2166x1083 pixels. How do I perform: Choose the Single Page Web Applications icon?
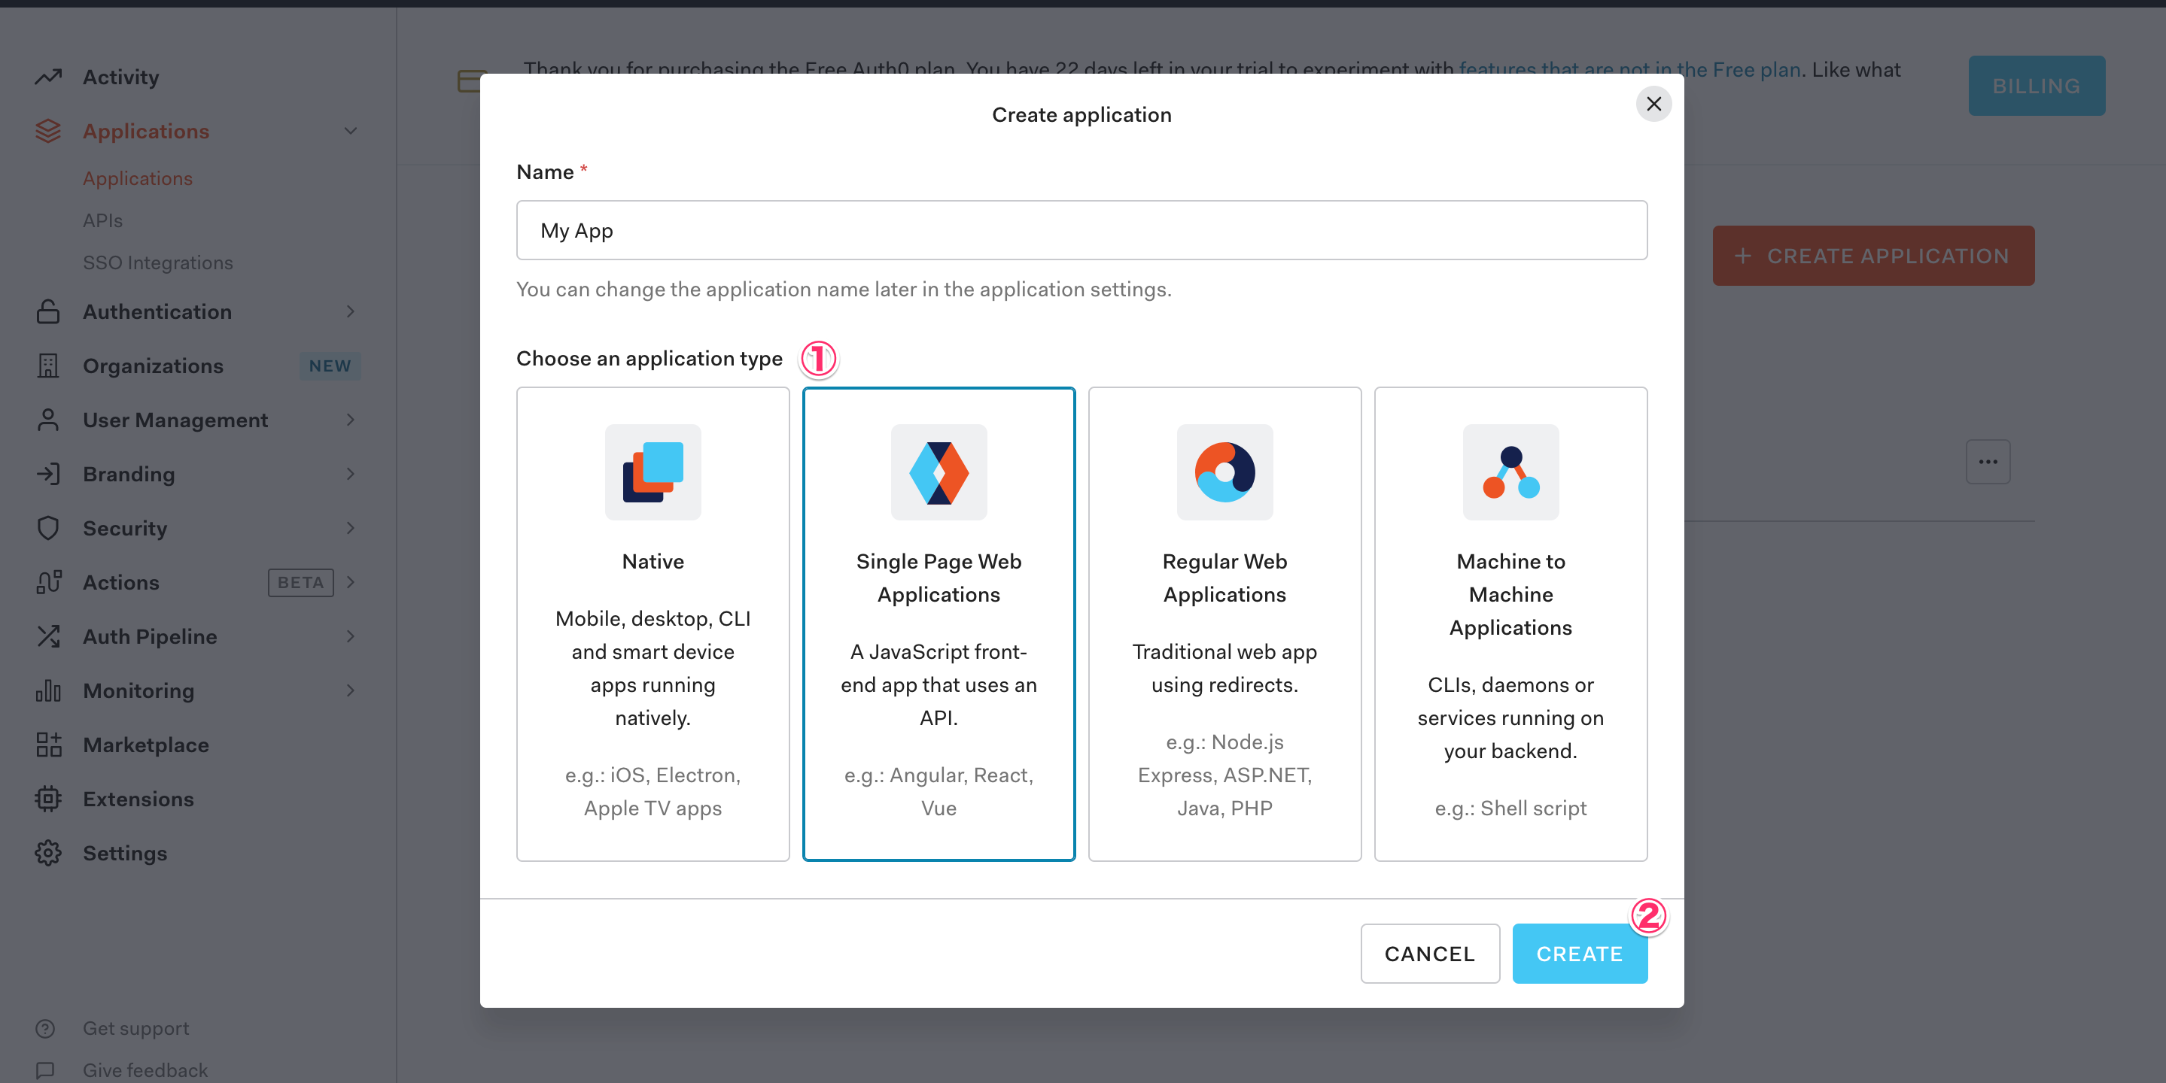point(938,472)
